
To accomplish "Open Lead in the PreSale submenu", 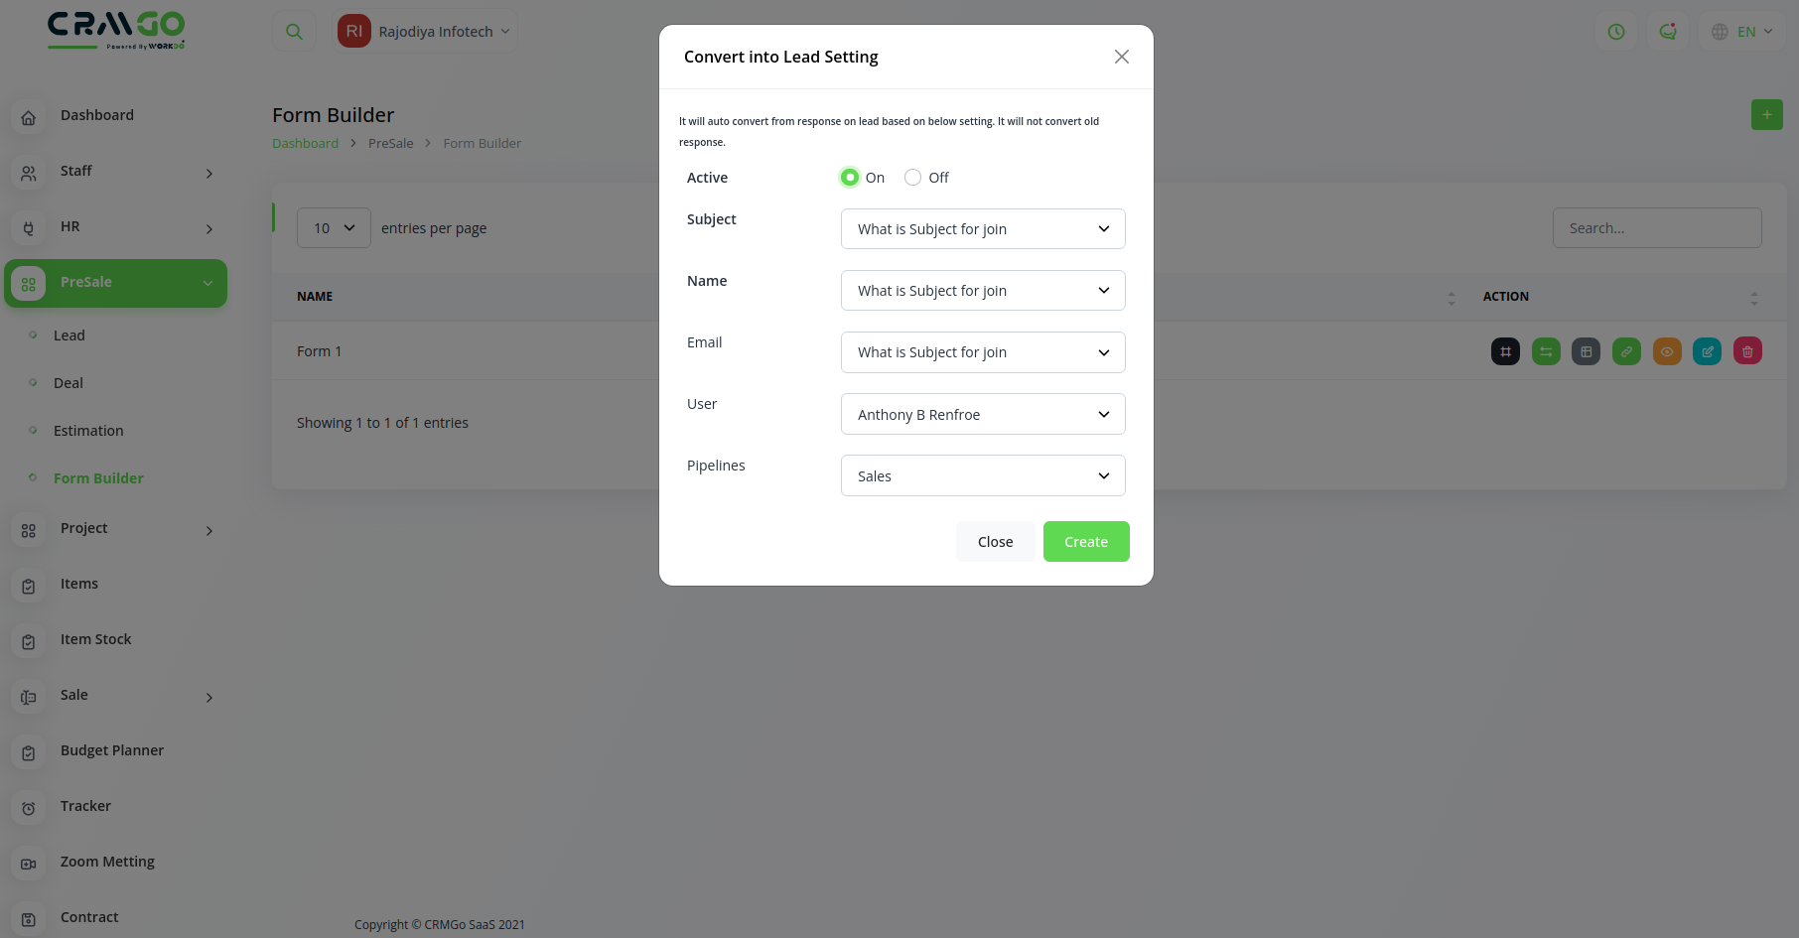I will pyautogui.click(x=69, y=335).
